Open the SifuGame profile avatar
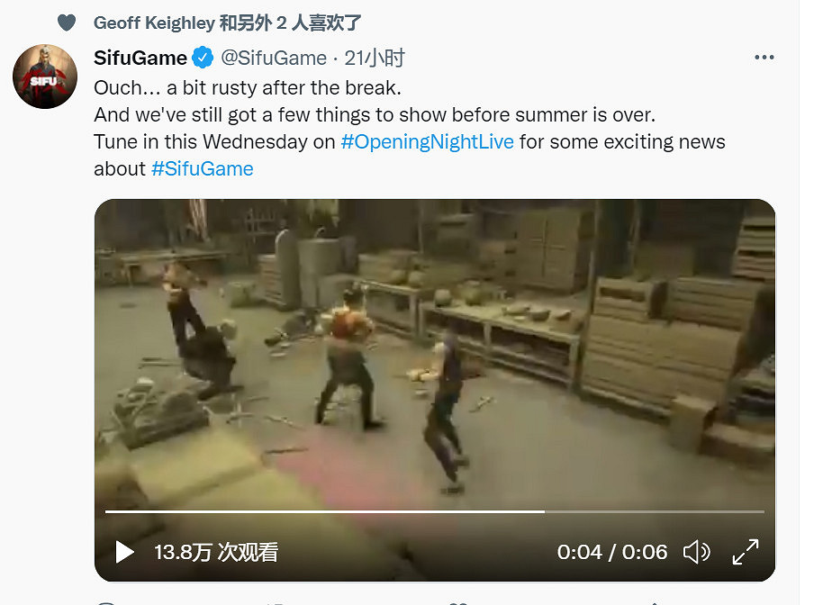 click(x=45, y=77)
